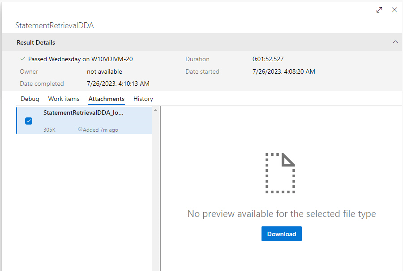Click the Result Details header label
Image resolution: width=403 pixels, height=271 pixels.
click(x=36, y=42)
